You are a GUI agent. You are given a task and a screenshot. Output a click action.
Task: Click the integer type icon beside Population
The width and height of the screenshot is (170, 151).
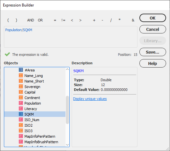(21, 103)
